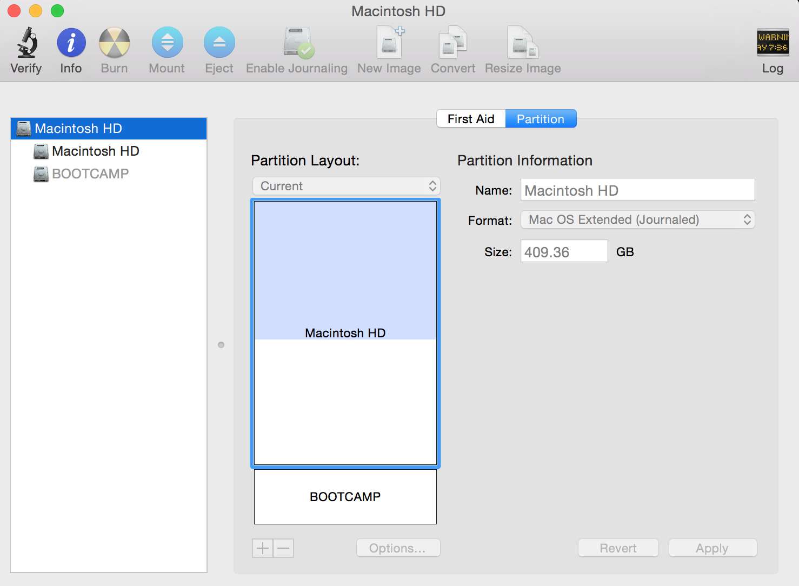Select the Macintosh HD partition block
Image resolution: width=799 pixels, height=586 pixels.
(345, 333)
